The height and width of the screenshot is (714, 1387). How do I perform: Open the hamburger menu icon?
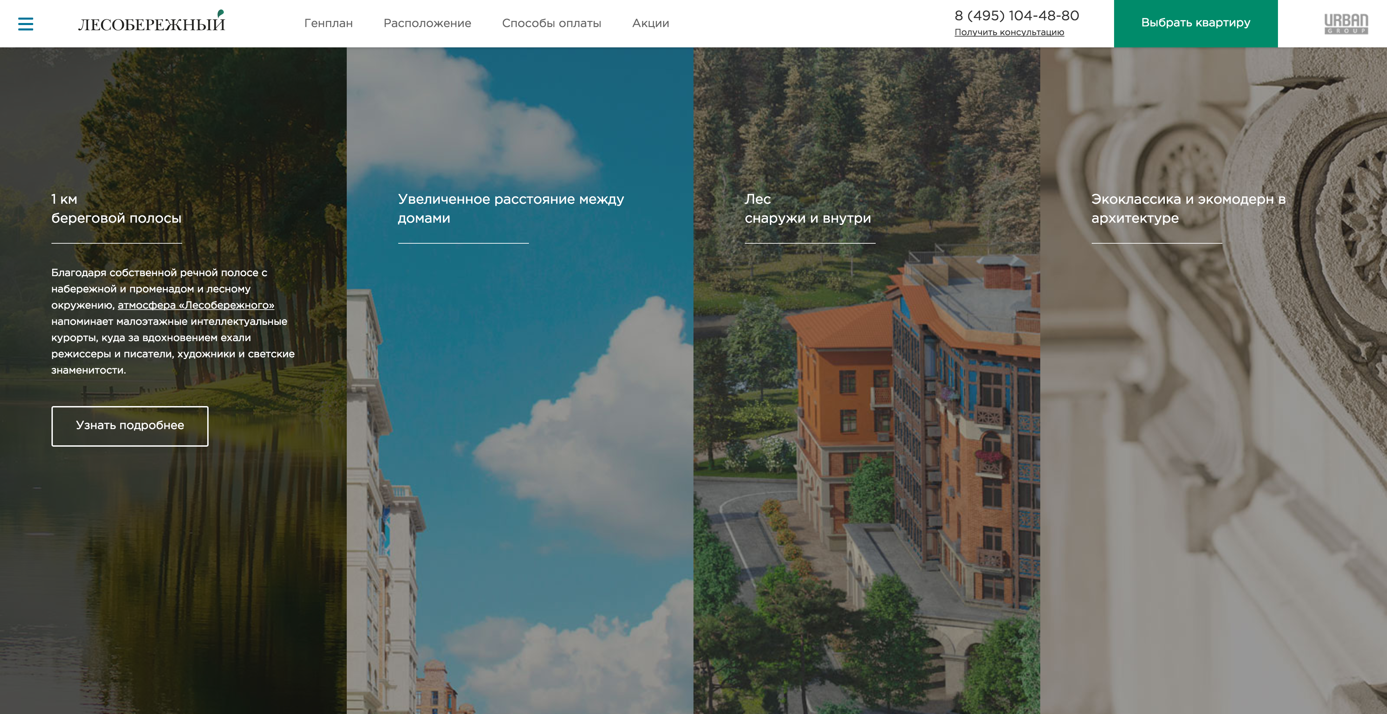25,24
